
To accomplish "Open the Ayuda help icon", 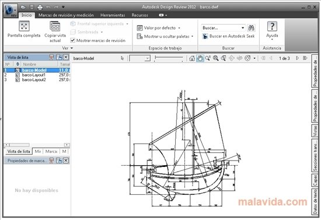I will point(272,26).
